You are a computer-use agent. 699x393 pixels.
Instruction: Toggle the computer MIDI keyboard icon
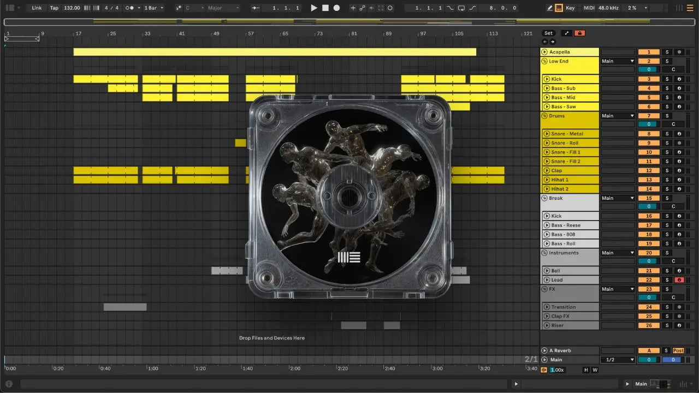tap(559, 8)
